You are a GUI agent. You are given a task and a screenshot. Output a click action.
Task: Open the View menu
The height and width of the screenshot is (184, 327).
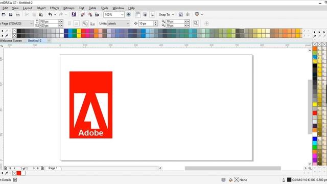(15, 8)
